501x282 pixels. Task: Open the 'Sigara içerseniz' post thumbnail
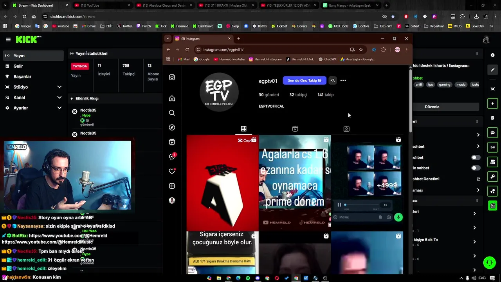point(222,253)
